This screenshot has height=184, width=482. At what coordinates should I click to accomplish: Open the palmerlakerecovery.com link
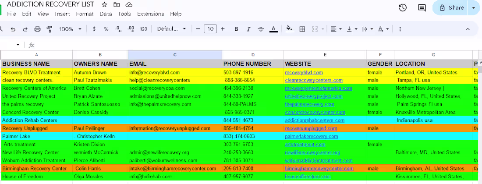click(x=312, y=136)
